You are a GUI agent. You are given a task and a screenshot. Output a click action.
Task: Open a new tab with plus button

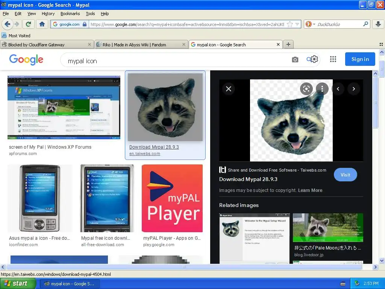point(288,44)
